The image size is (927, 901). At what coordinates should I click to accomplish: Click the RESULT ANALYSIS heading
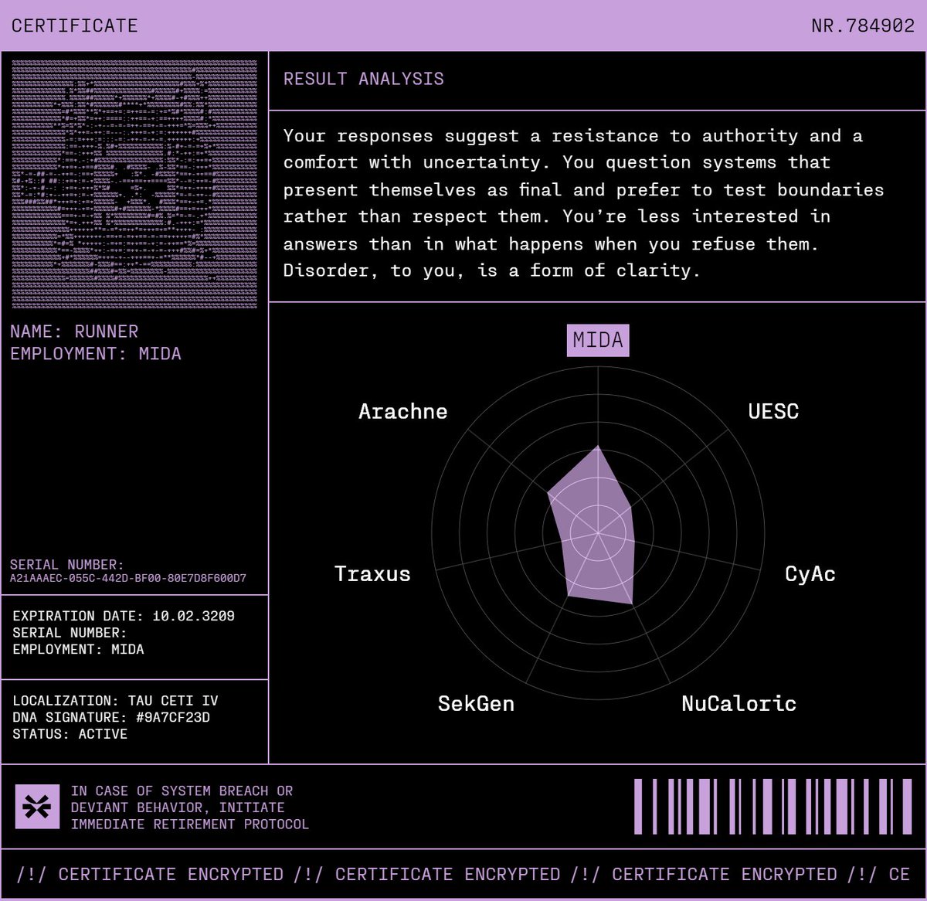tap(363, 79)
